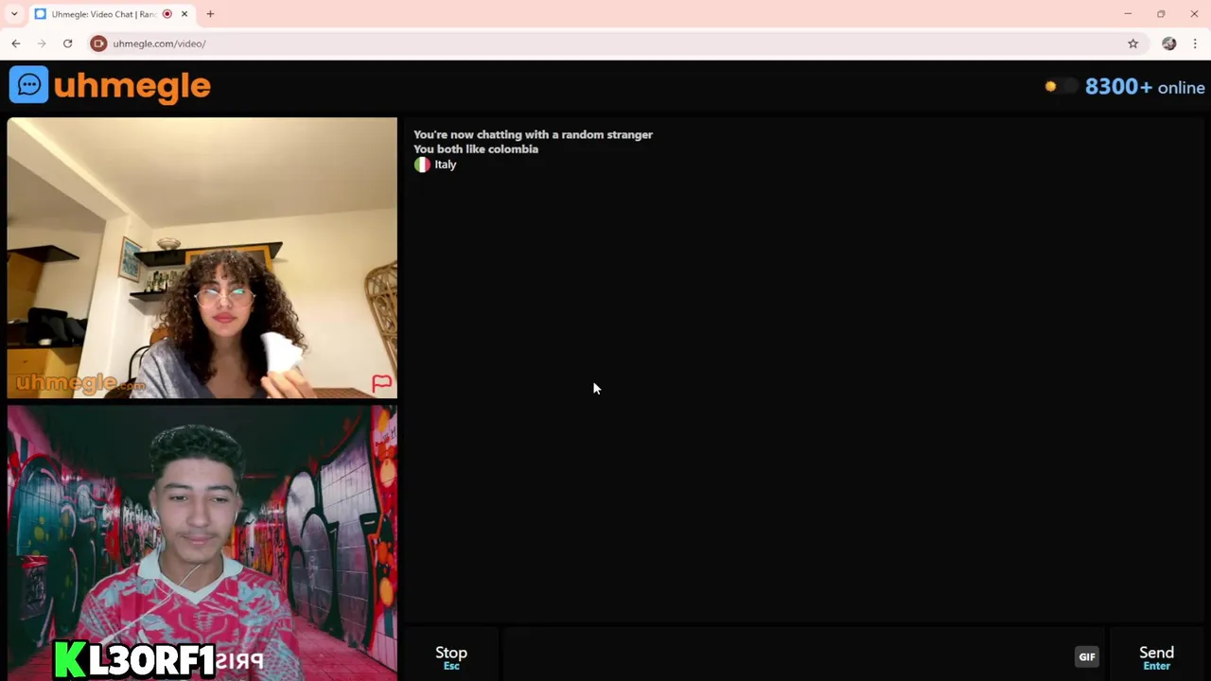Image resolution: width=1211 pixels, height=681 pixels.
Task: Click the stranger's video feed
Action: (x=202, y=257)
